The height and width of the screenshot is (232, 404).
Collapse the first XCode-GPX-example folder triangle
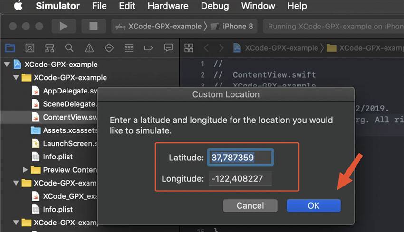16,77
